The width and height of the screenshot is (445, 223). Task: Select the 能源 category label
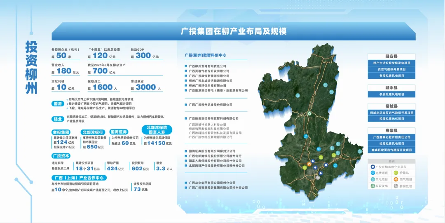pos(58,104)
